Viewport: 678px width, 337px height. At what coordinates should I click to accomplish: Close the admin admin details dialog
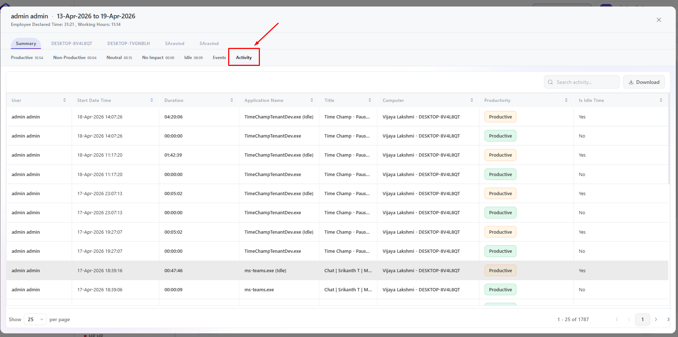pos(659,20)
